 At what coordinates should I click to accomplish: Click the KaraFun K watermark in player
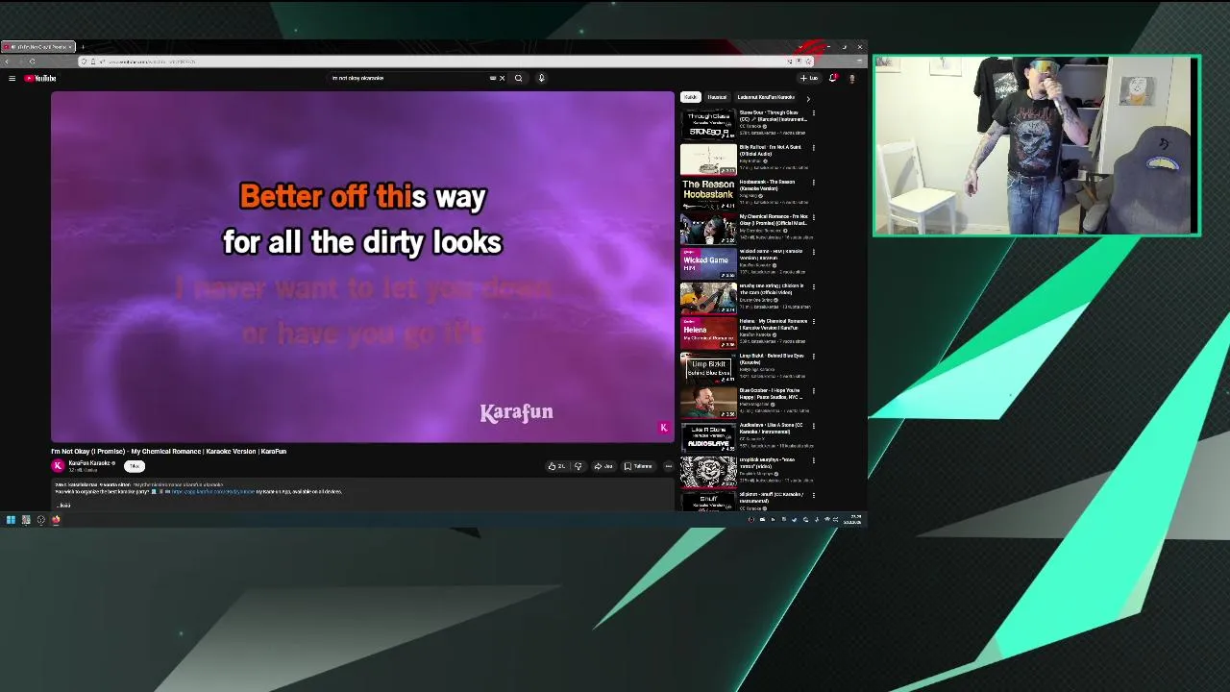pos(663,428)
